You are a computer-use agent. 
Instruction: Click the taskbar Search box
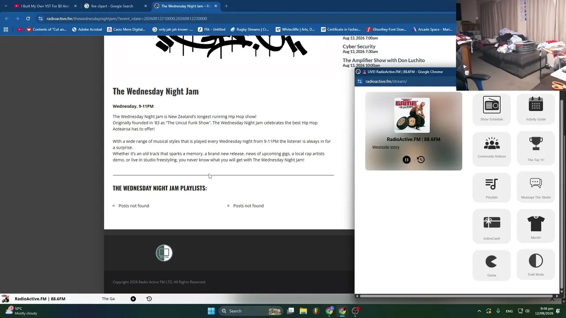251,311
